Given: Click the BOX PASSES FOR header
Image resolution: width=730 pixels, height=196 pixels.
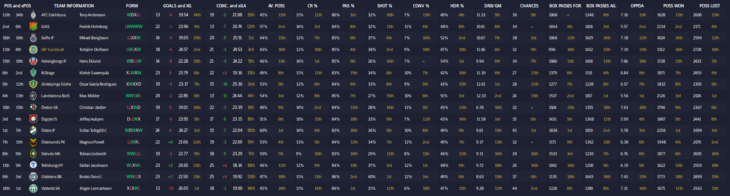Looking at the screenshot, I should click(565, 6).
